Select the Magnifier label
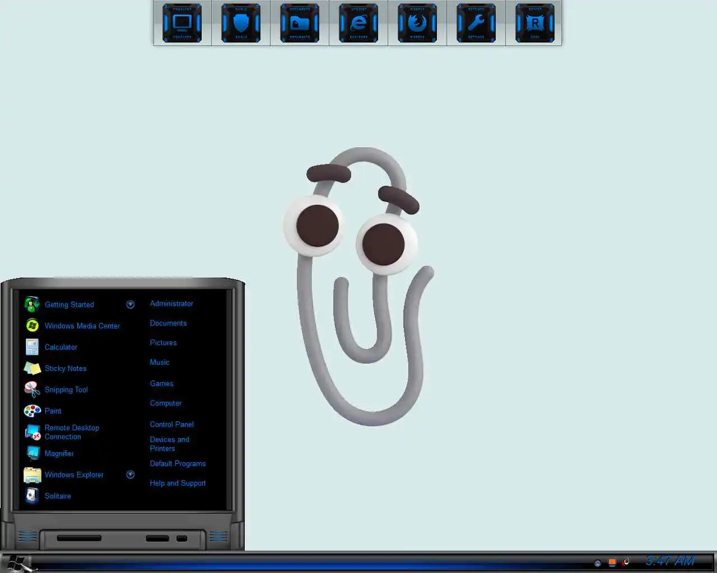This screenshot has width=717, height=573. coord(59,453)
